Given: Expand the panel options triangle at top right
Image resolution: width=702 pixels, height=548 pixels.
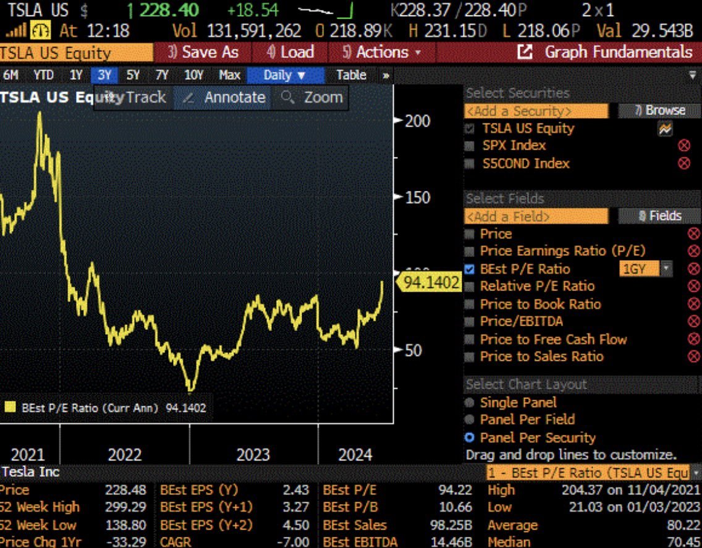Looking at the screenshot, I should [x=693, y=75].
